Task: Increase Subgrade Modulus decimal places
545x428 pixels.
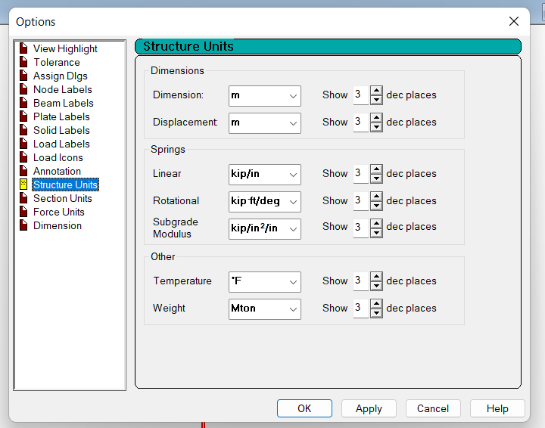Action: click(x=376, y=223)
